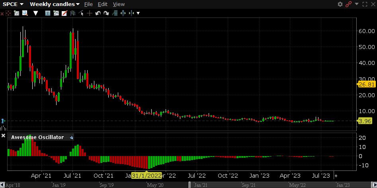The width and height of the screenshot is (377, 188).
Task: Select the text annotation tool (T icon)
Action: [47, 13]
